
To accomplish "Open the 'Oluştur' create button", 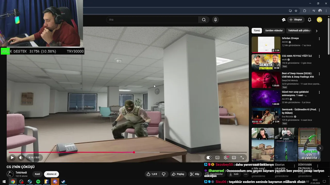I will click(x=296, y=20).
